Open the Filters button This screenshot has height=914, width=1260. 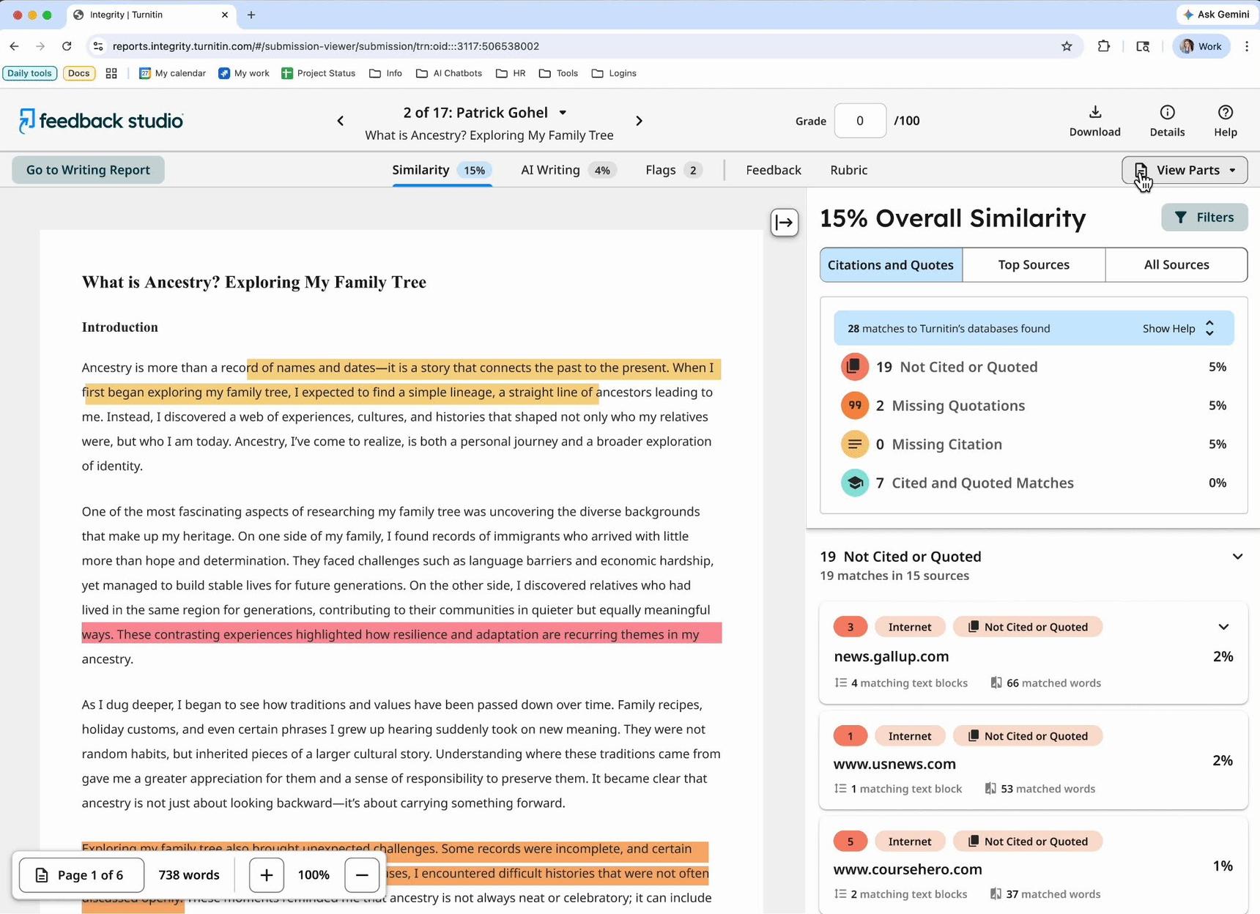[1204, 218]
